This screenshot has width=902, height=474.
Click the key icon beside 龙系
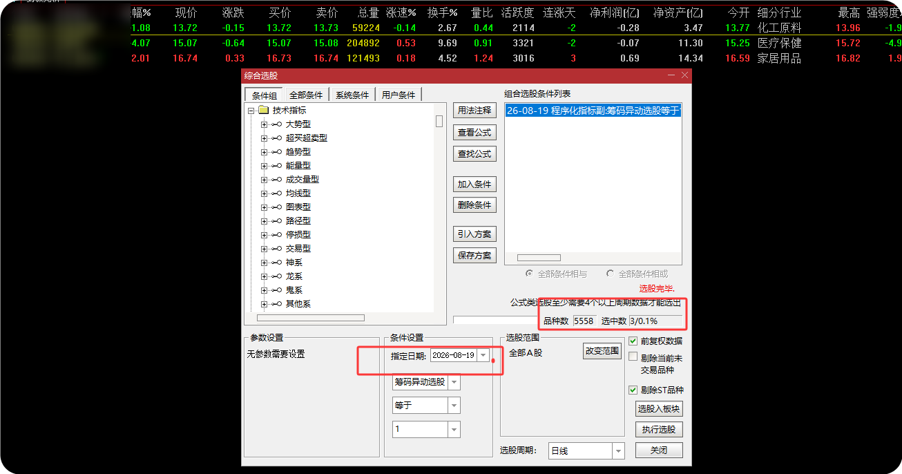coord(276,276)
